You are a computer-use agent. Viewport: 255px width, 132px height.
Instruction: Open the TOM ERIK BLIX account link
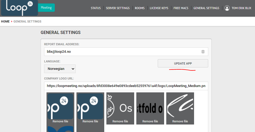(x=241, y=8)
